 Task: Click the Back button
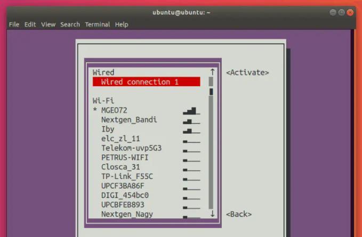click(x=239, y=214)
